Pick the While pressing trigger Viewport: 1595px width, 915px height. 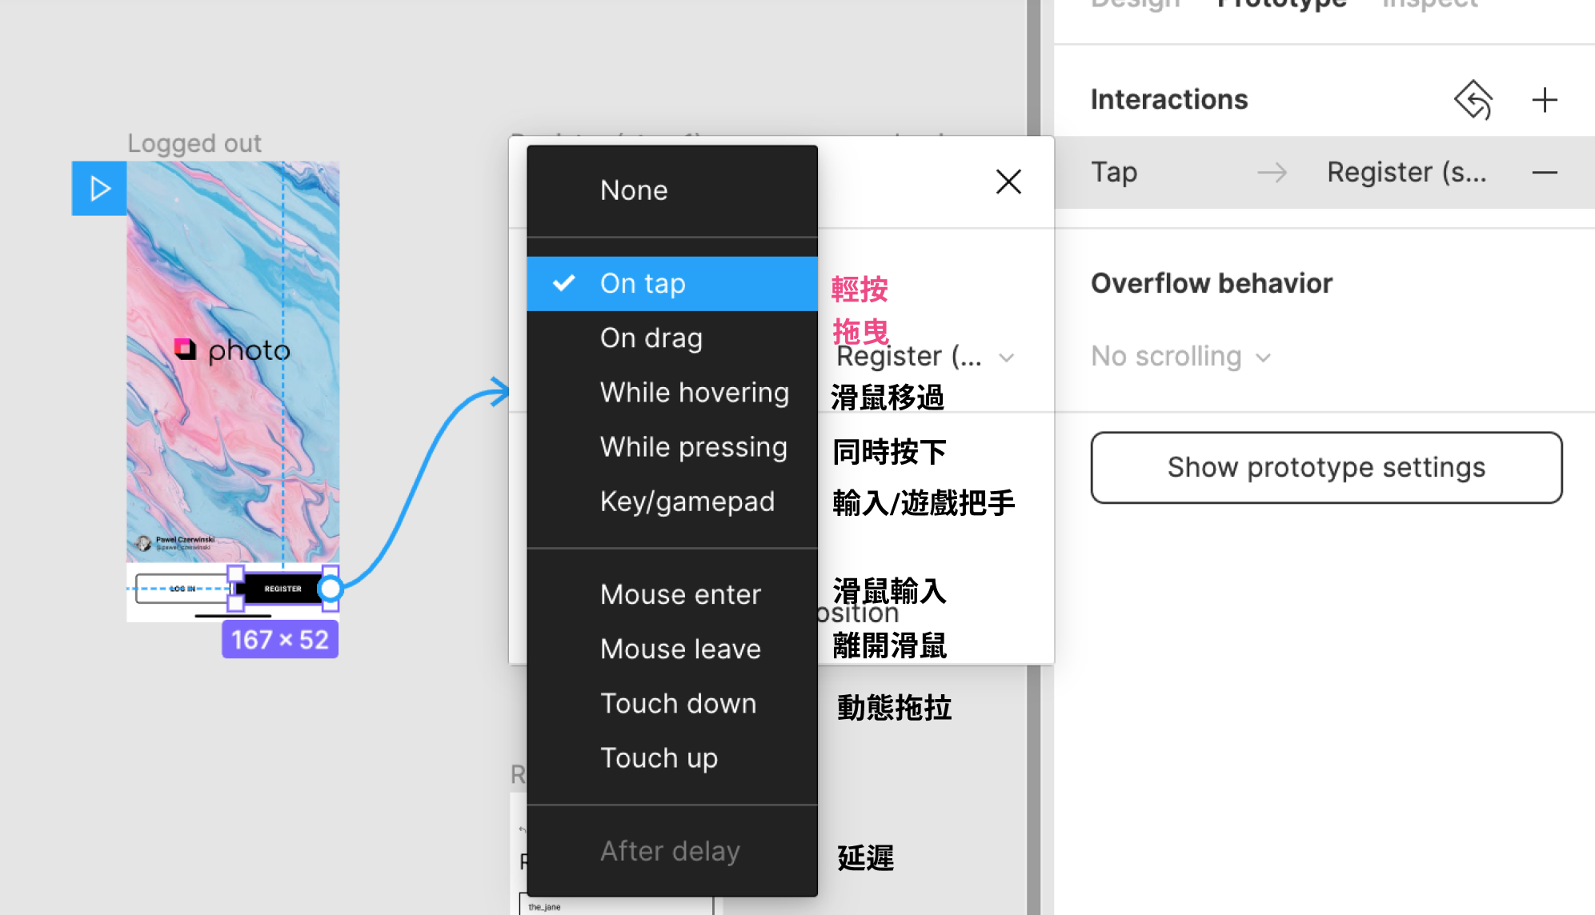[693, 446]
